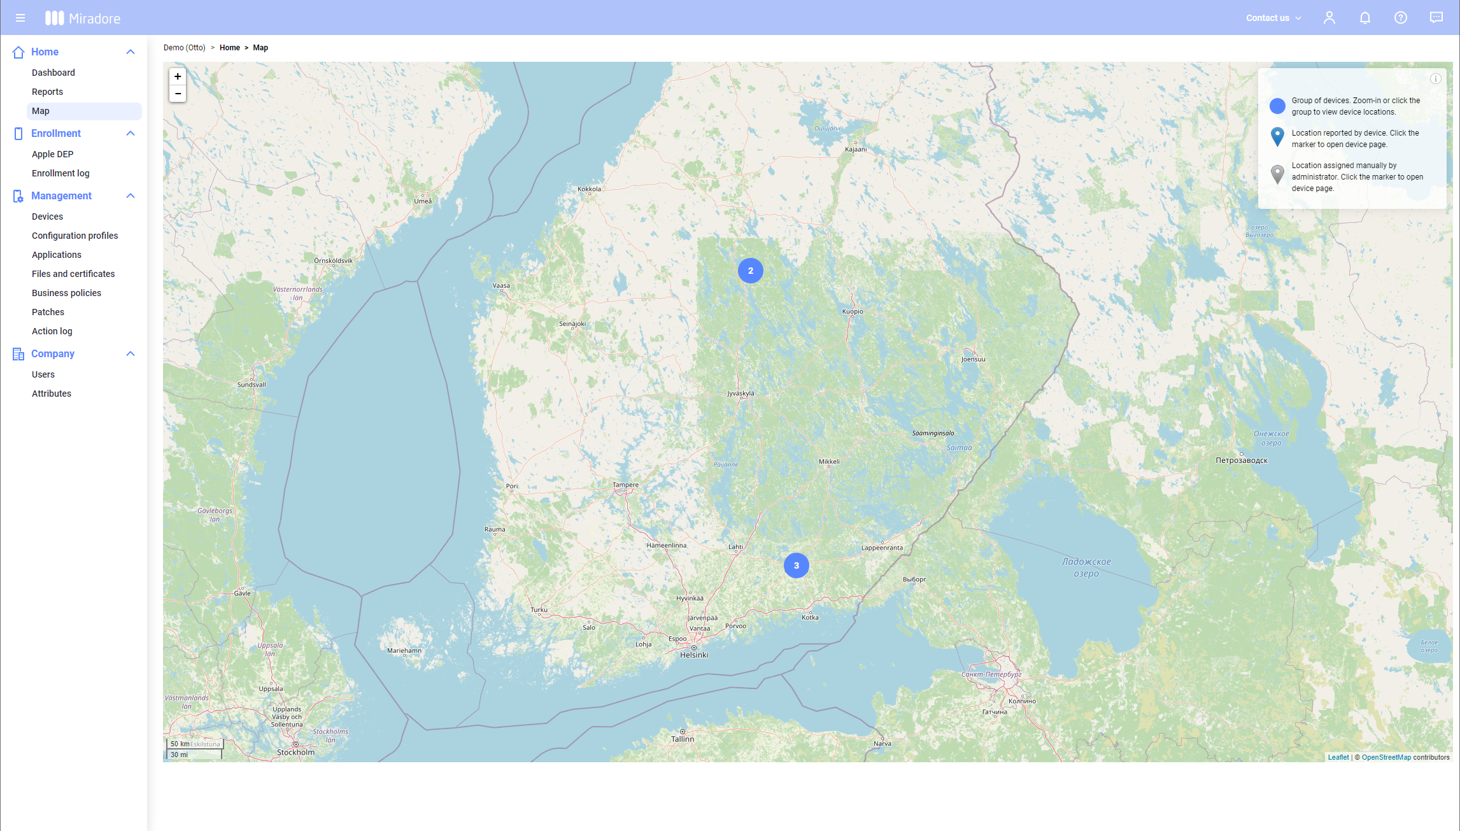
Task: Open the Miradore logo link
Action: click(82, 17)
